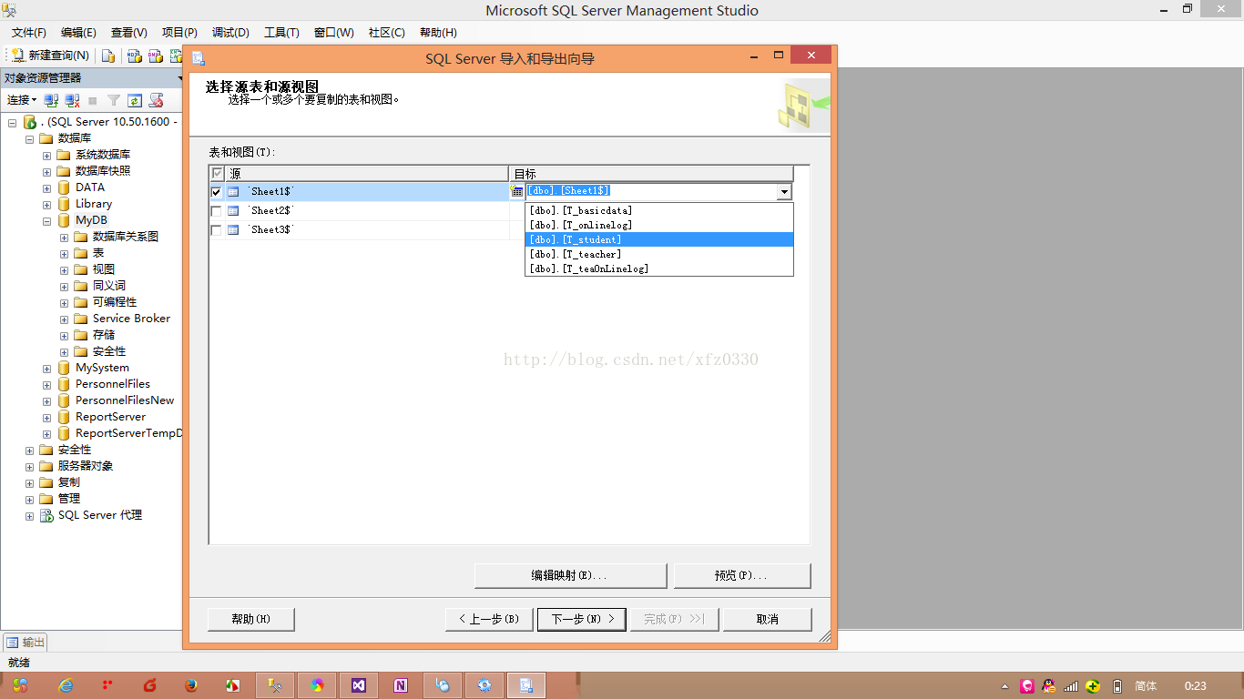Click the Filter funnel icon in Object Explorer
Image resolution: width=1244 pixels, height=699 pixels.
(x=114, y=100)
